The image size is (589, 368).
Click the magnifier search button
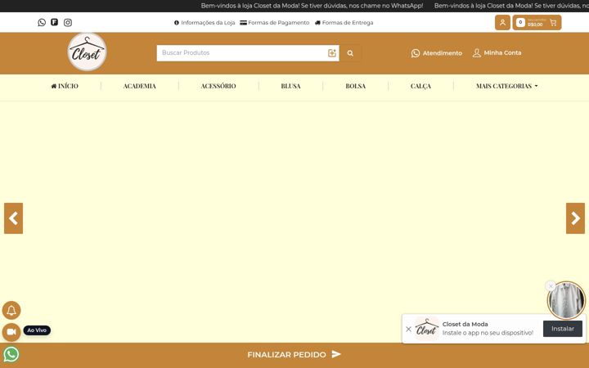[x=350, y=53]
